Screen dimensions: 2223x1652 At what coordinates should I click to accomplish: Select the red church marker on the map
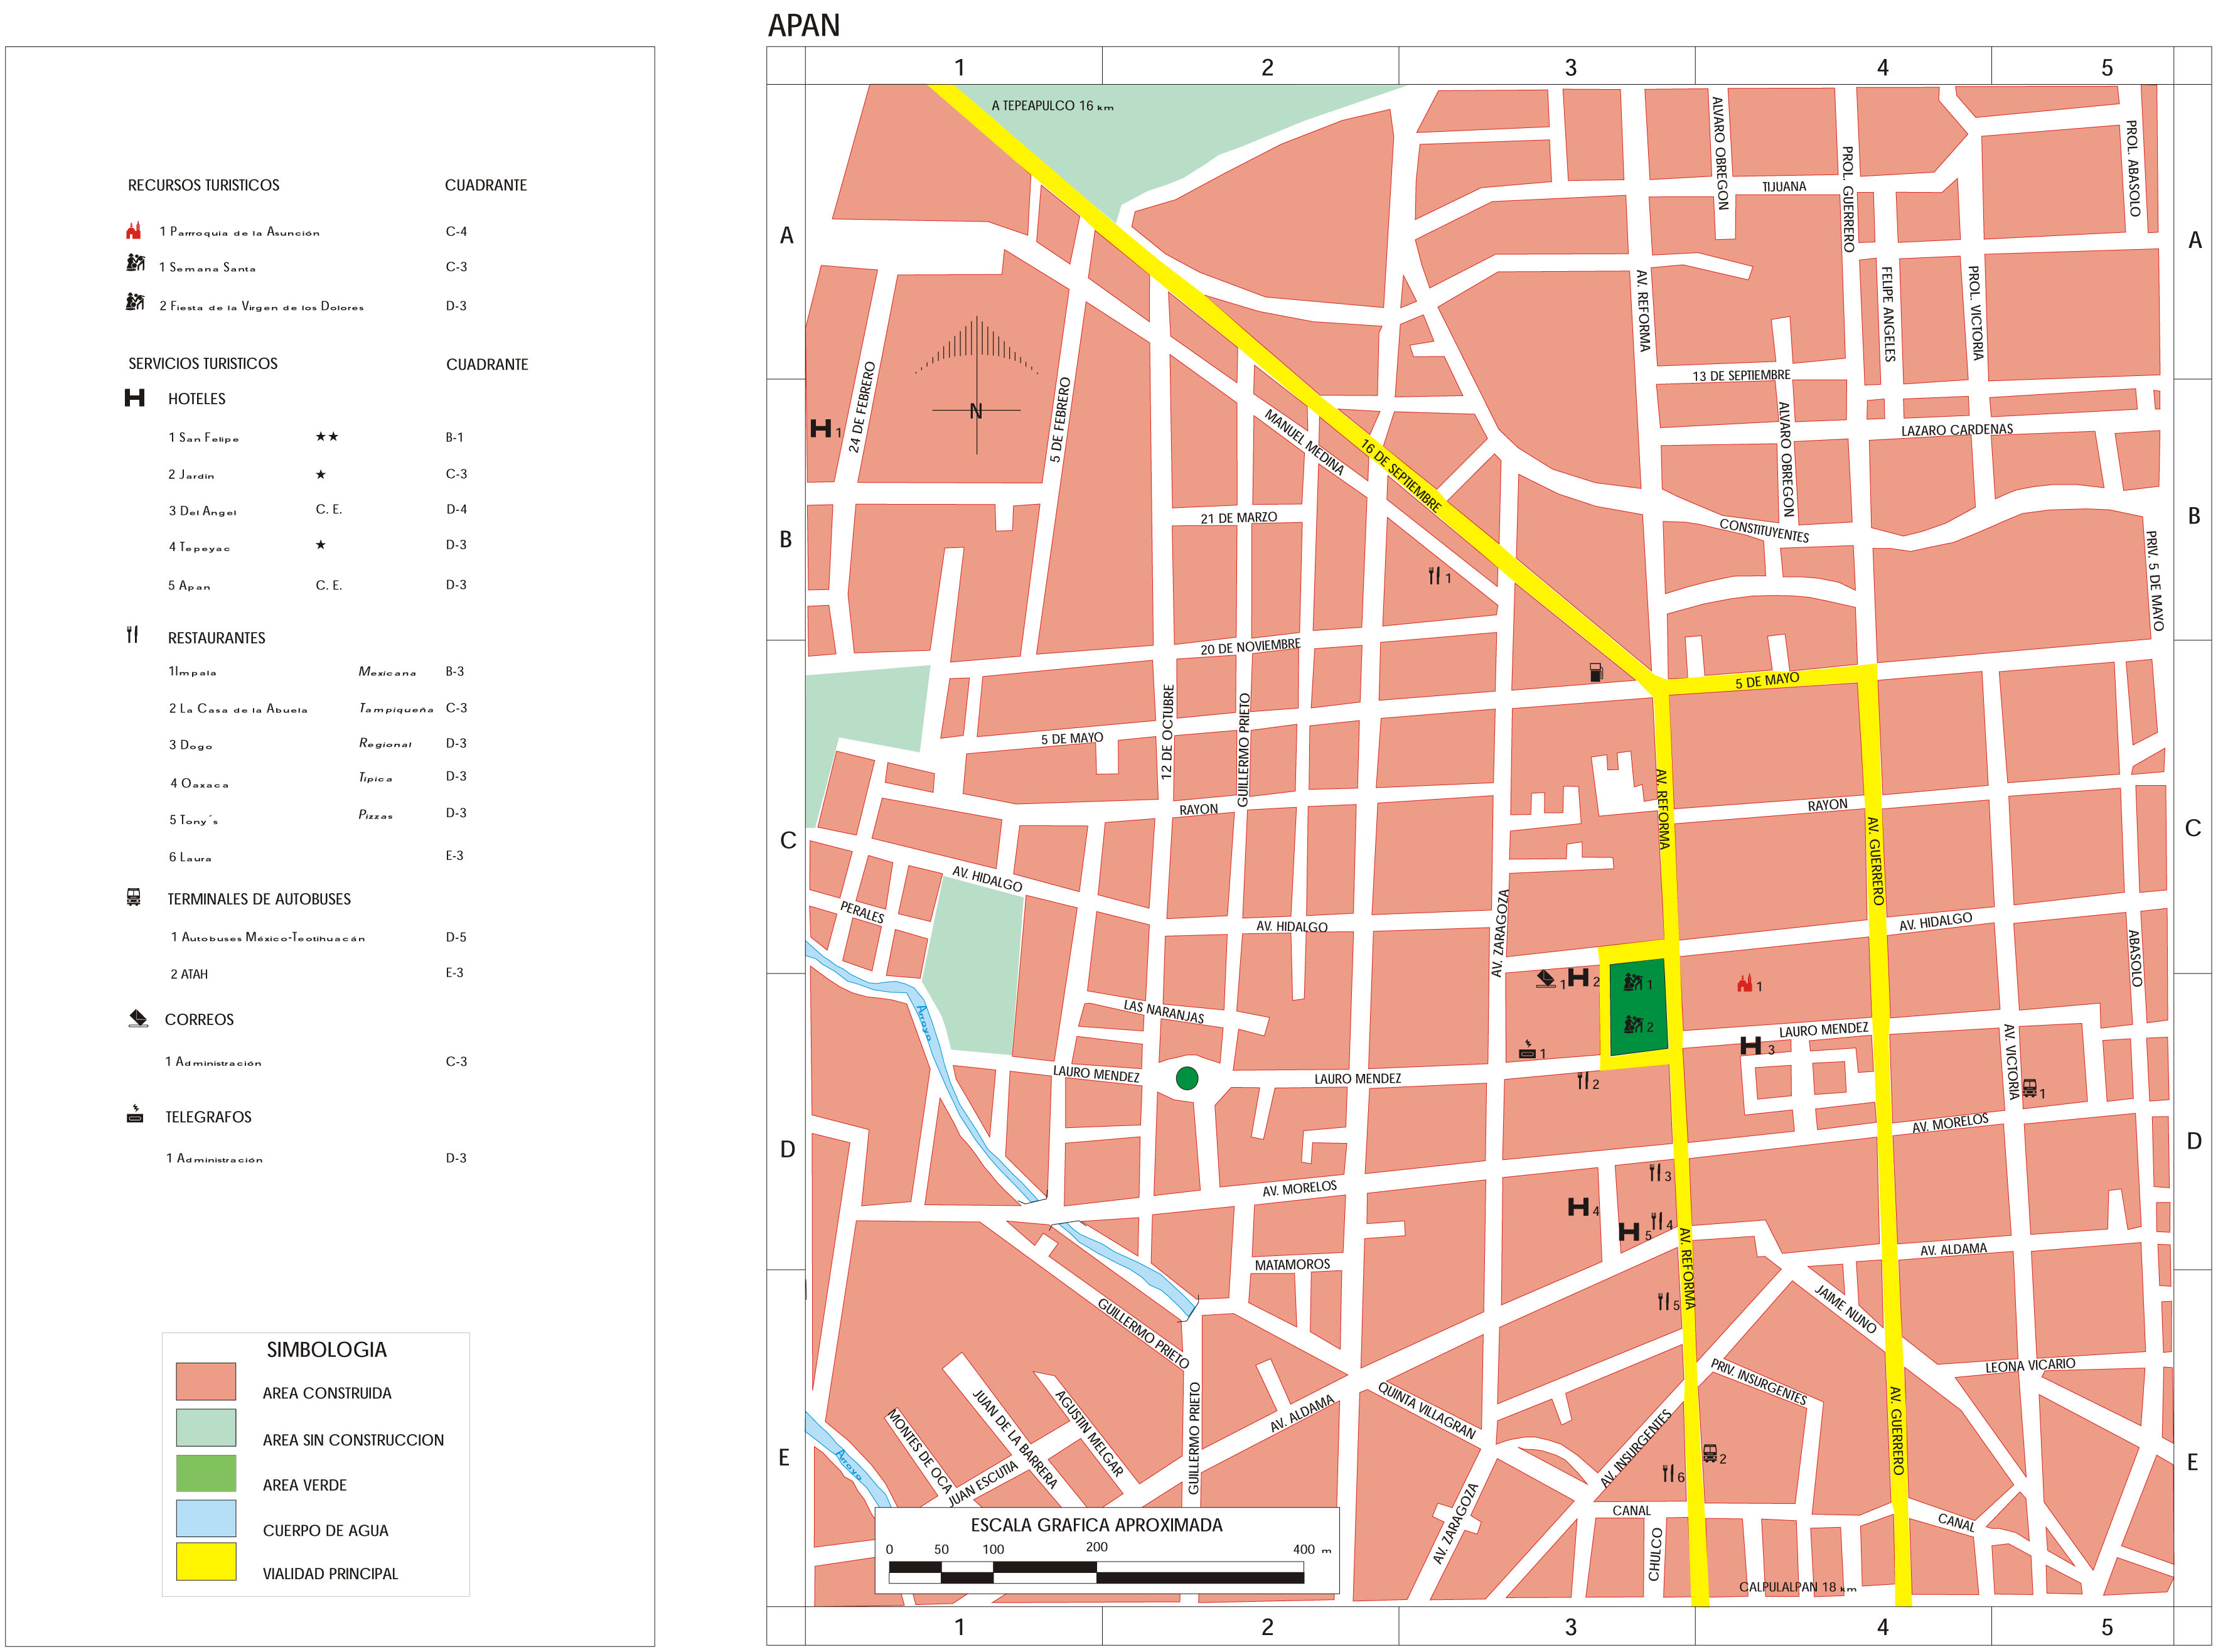[1745, 984]
